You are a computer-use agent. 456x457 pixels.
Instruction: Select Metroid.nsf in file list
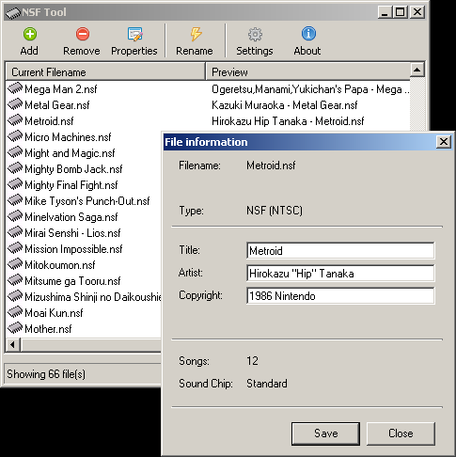[x=49, y=121]
